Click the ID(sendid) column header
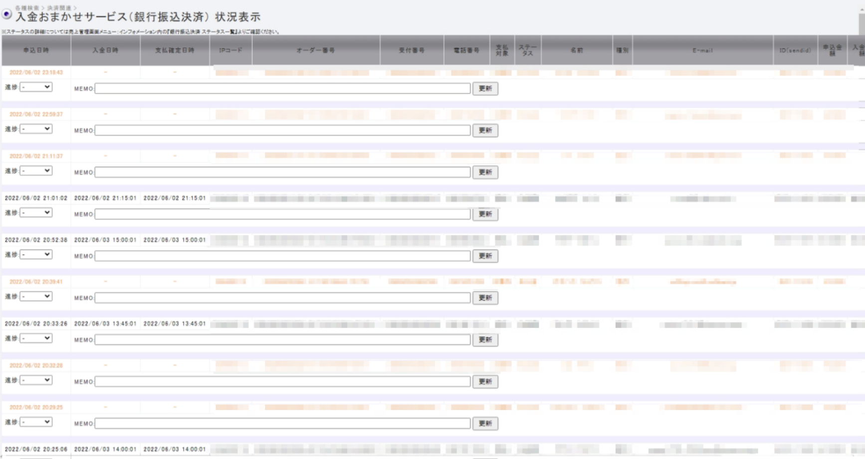 (x=795, y=50)
